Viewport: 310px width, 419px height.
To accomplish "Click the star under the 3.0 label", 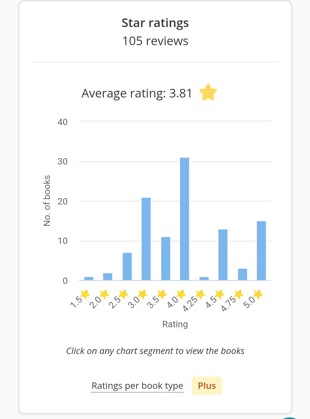I will point(143,294).
